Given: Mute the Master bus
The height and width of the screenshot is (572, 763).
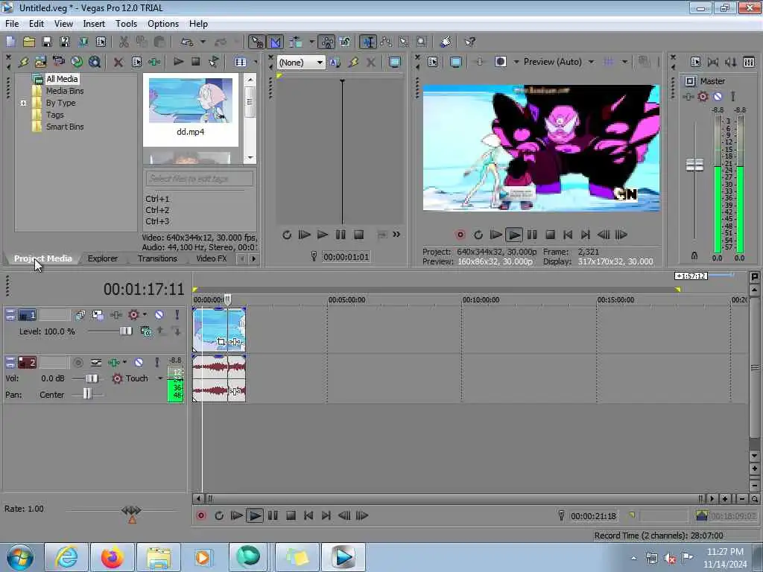Looking at the screenshot, I should (x=718, y=97).
